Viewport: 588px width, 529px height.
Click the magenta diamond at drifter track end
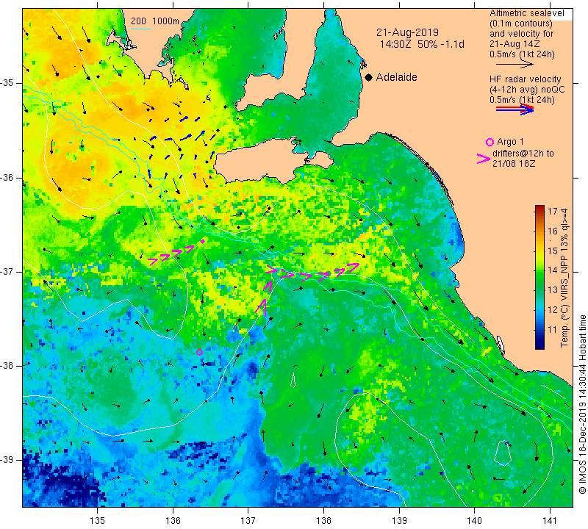pyautogui.click(x=203, y=242)
